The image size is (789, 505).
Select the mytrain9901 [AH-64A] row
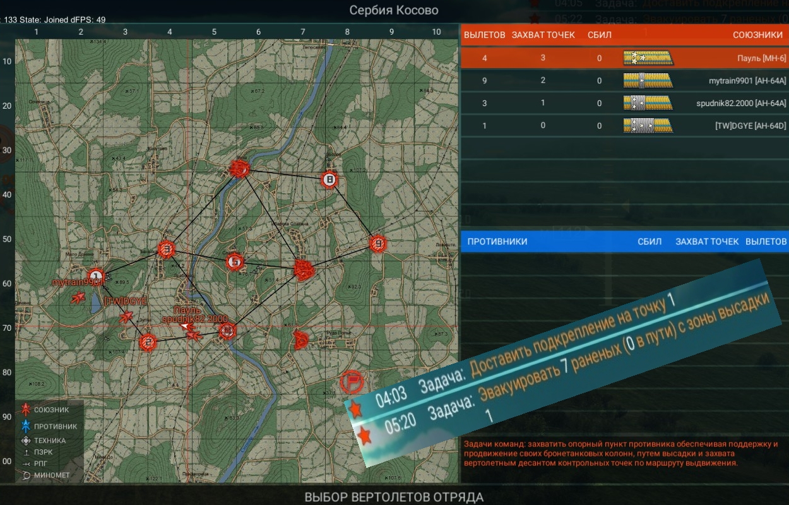click(x=625, y=81)
